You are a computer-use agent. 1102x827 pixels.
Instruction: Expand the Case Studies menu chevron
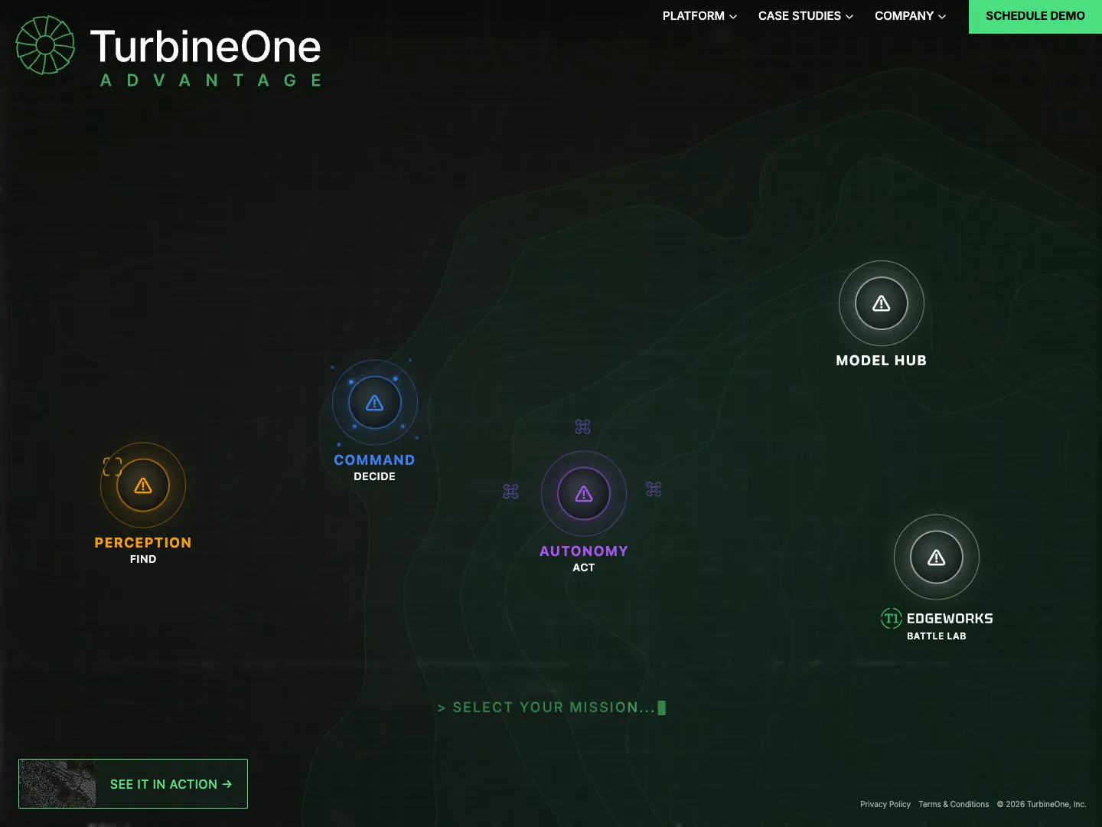[849, 16]
